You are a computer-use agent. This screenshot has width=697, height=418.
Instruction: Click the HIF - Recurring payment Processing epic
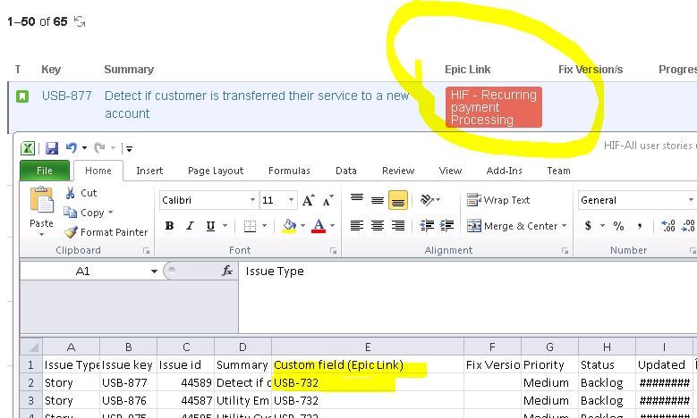tap(493, 107)
